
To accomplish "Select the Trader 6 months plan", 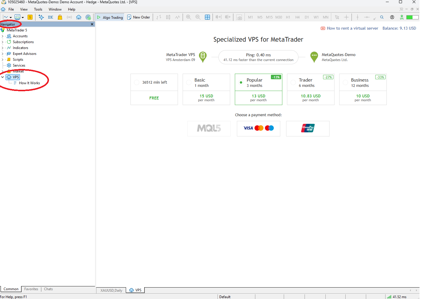I will 311,89.
